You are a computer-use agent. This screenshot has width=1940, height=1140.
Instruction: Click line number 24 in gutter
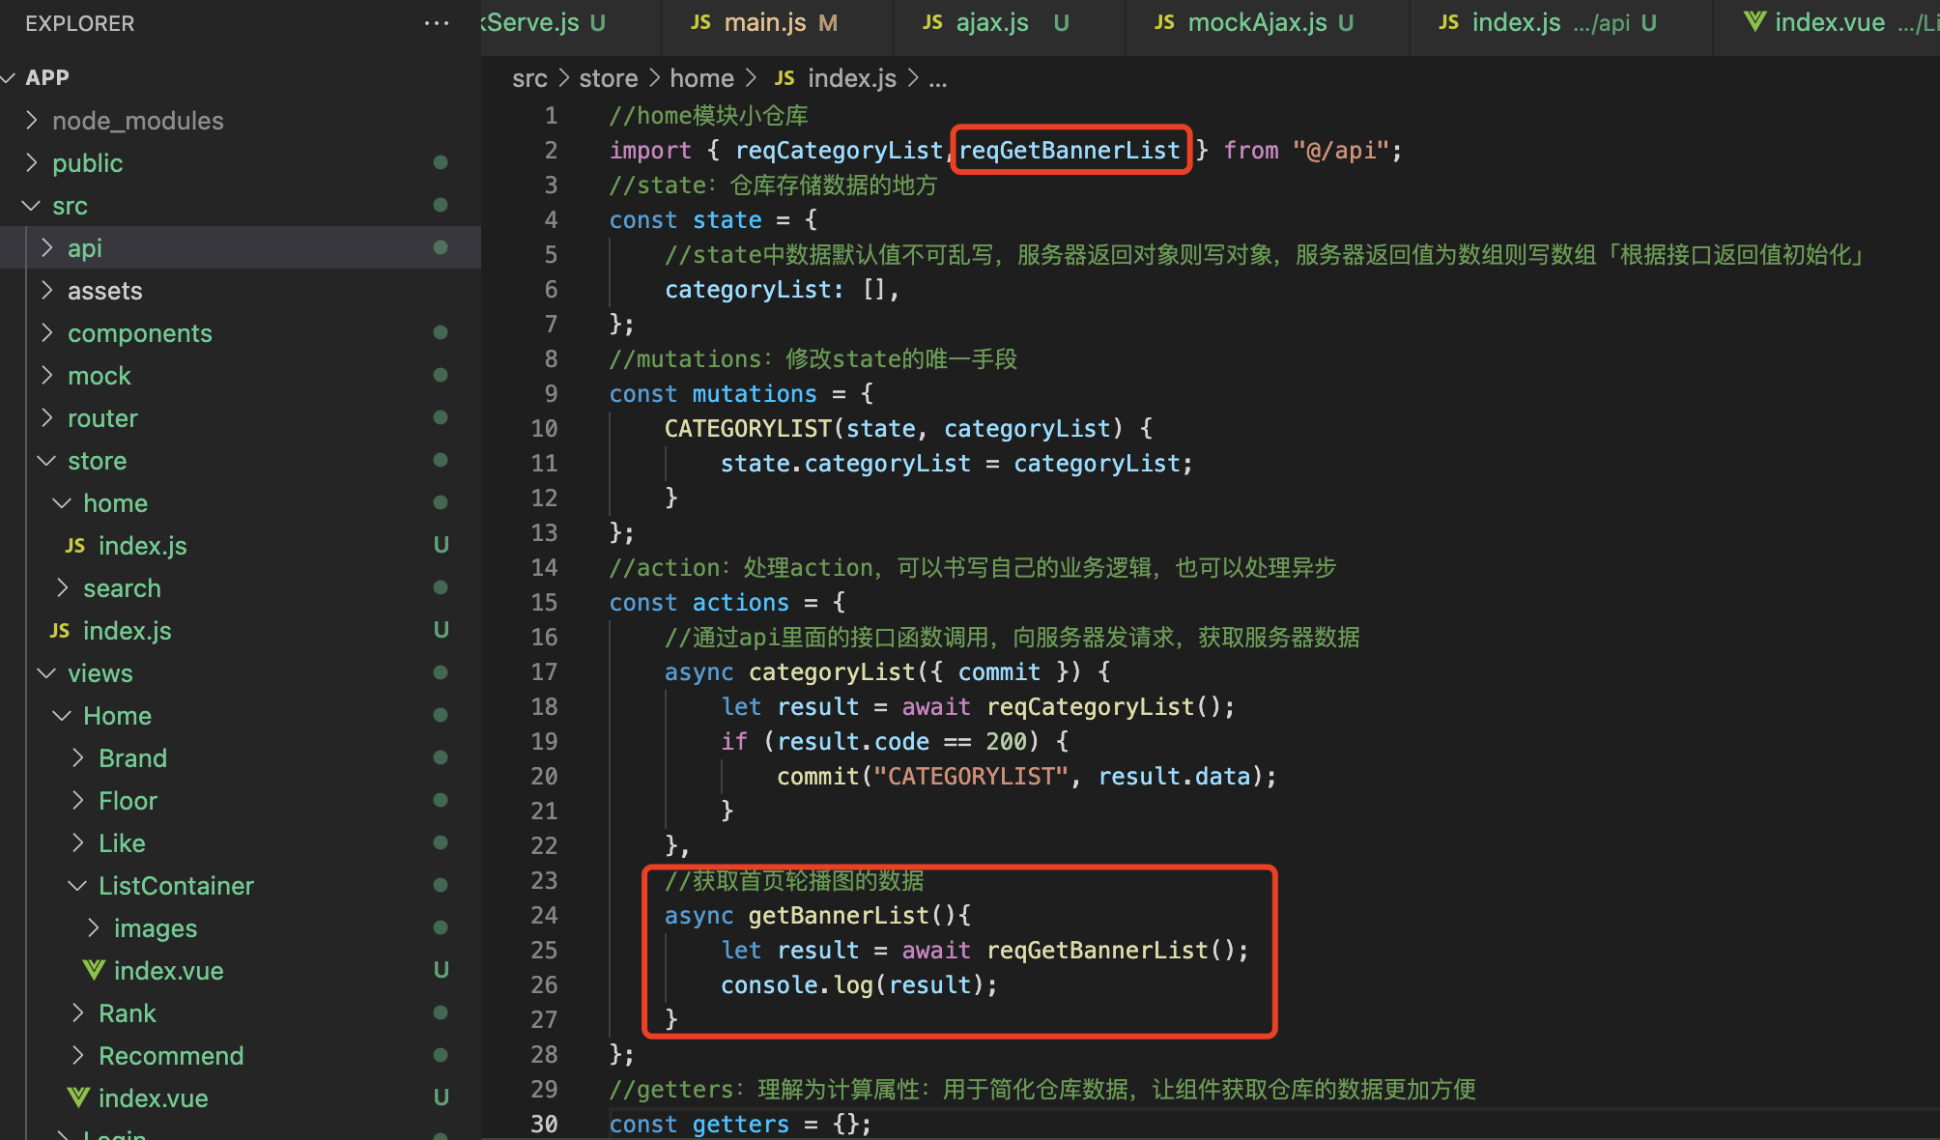point(544,915)
